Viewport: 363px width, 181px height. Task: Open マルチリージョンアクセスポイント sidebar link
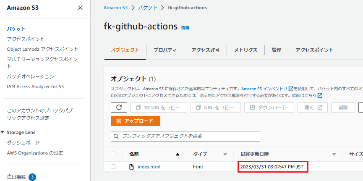tap(42, 63)
